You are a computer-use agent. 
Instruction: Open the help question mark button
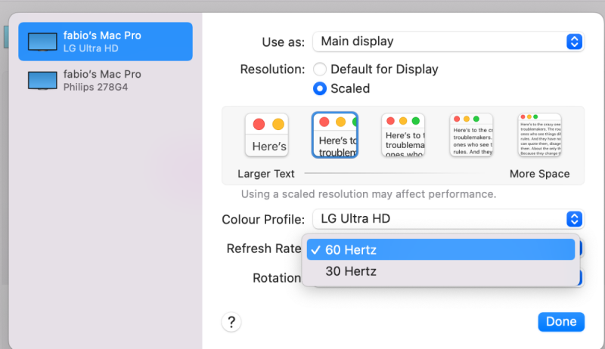tap(231, 322)
